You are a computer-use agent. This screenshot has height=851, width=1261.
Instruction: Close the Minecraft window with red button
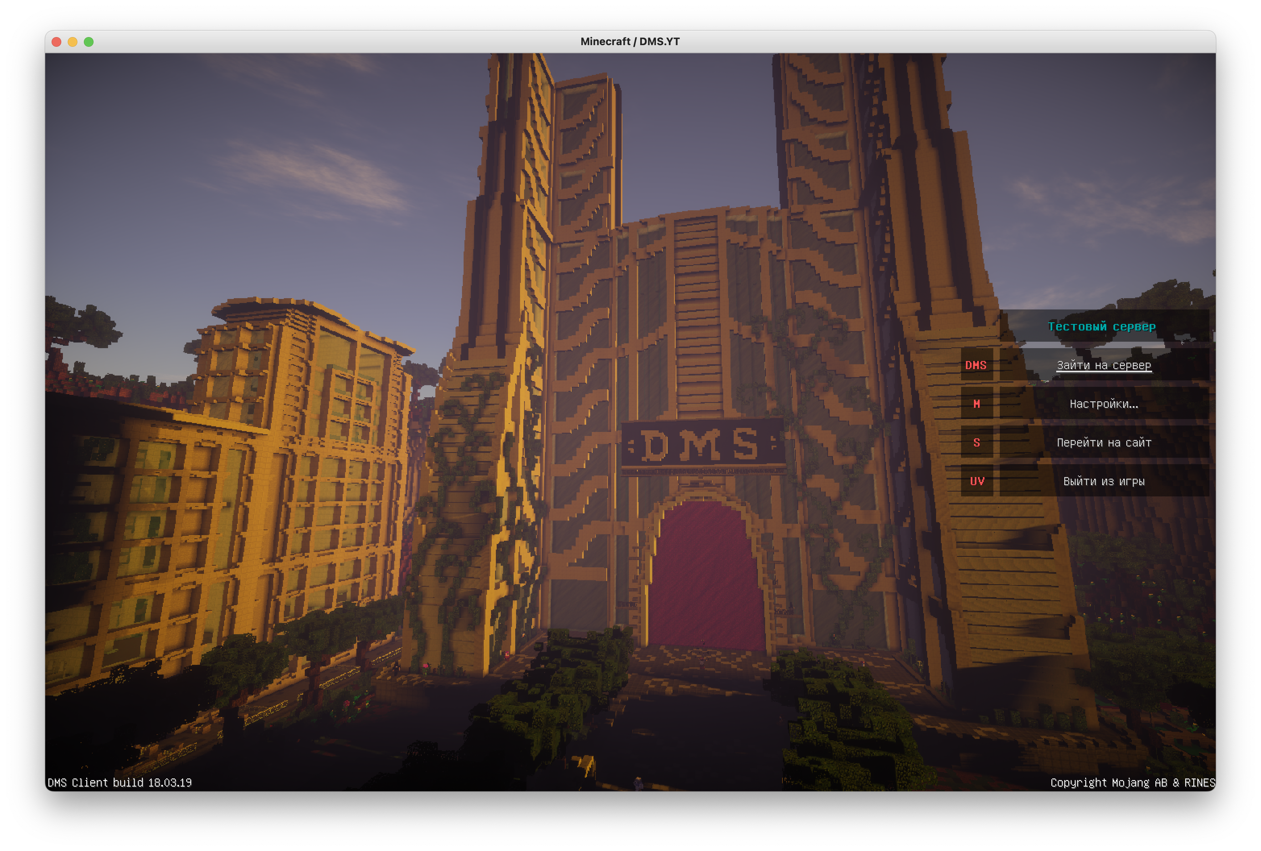(56, 42)
